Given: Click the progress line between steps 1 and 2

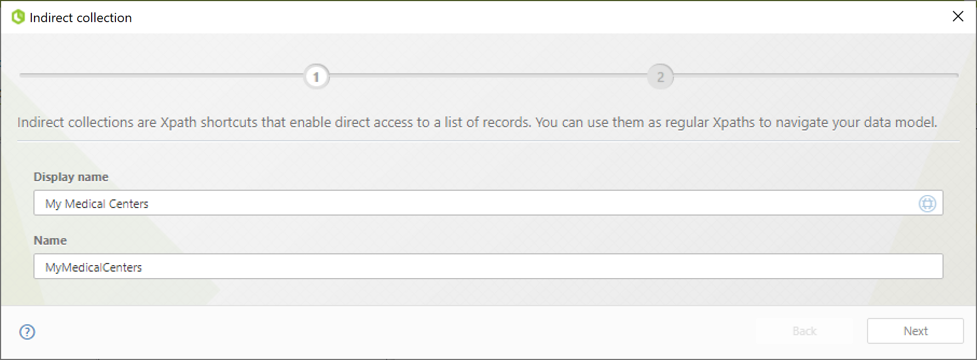Looking at the screenshot, I should (488, 75).
